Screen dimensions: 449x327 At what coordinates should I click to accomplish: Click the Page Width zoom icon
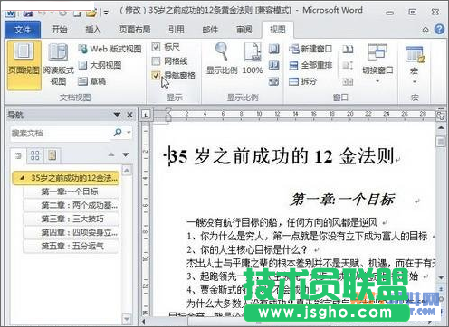point(273,81)
